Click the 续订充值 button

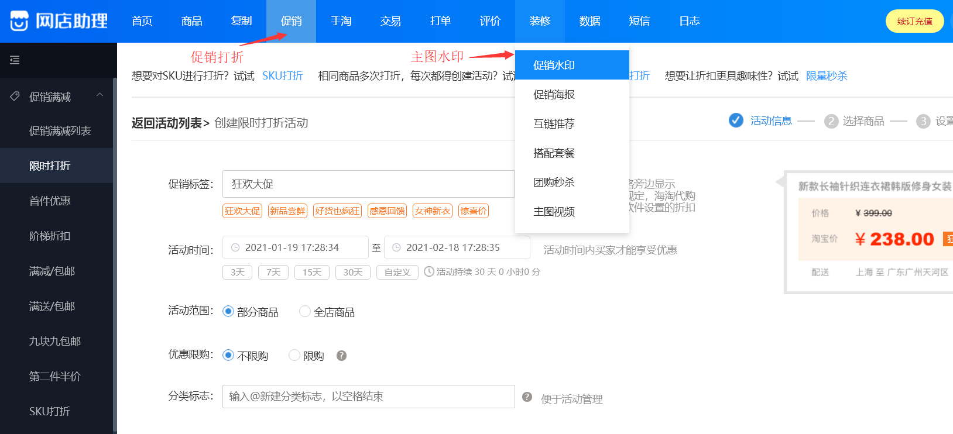point(914,21)
